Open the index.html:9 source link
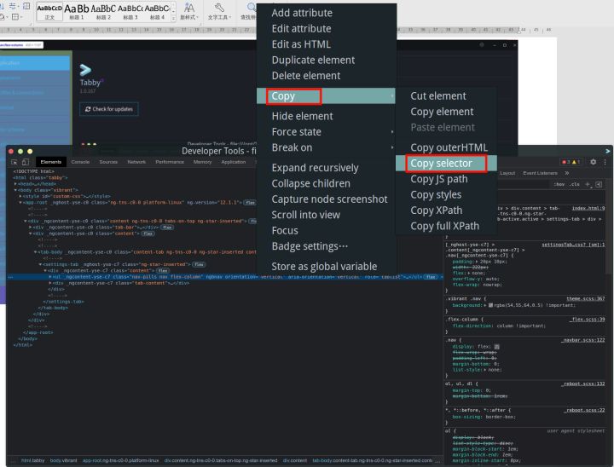614x467 pixels. pos(588,208)
